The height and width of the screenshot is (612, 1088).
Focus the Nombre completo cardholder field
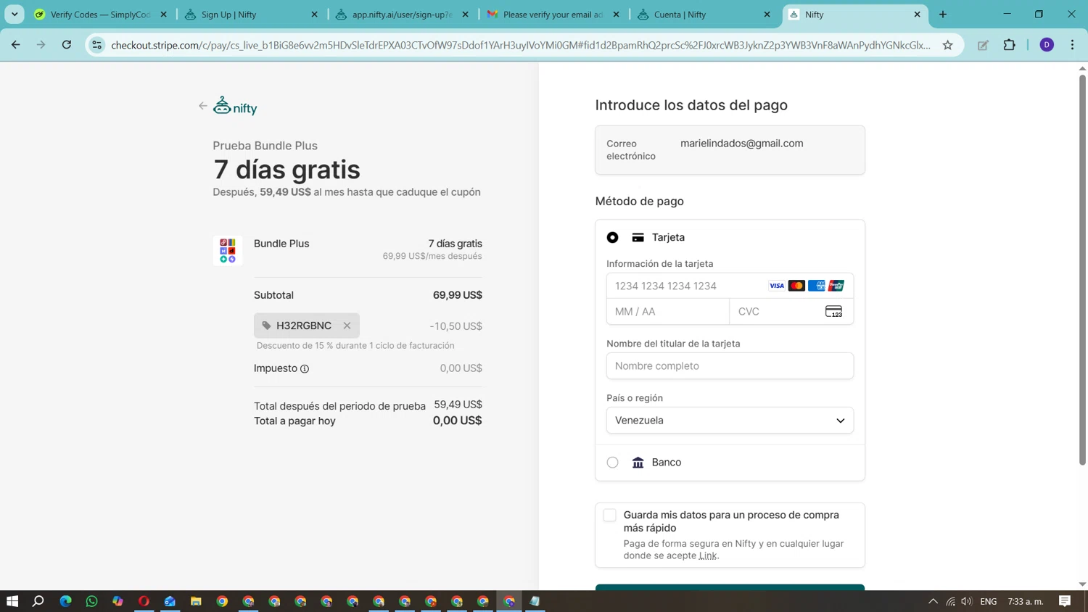coord(730,366)
